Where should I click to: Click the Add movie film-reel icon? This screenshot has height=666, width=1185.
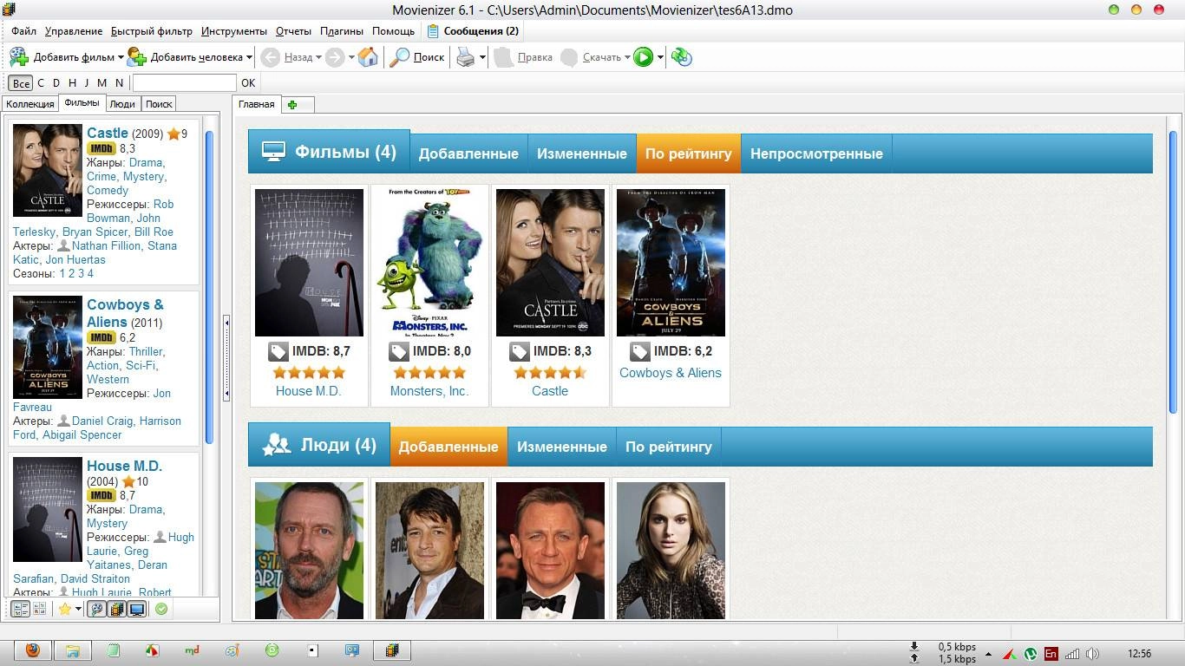tap(19, 57)
